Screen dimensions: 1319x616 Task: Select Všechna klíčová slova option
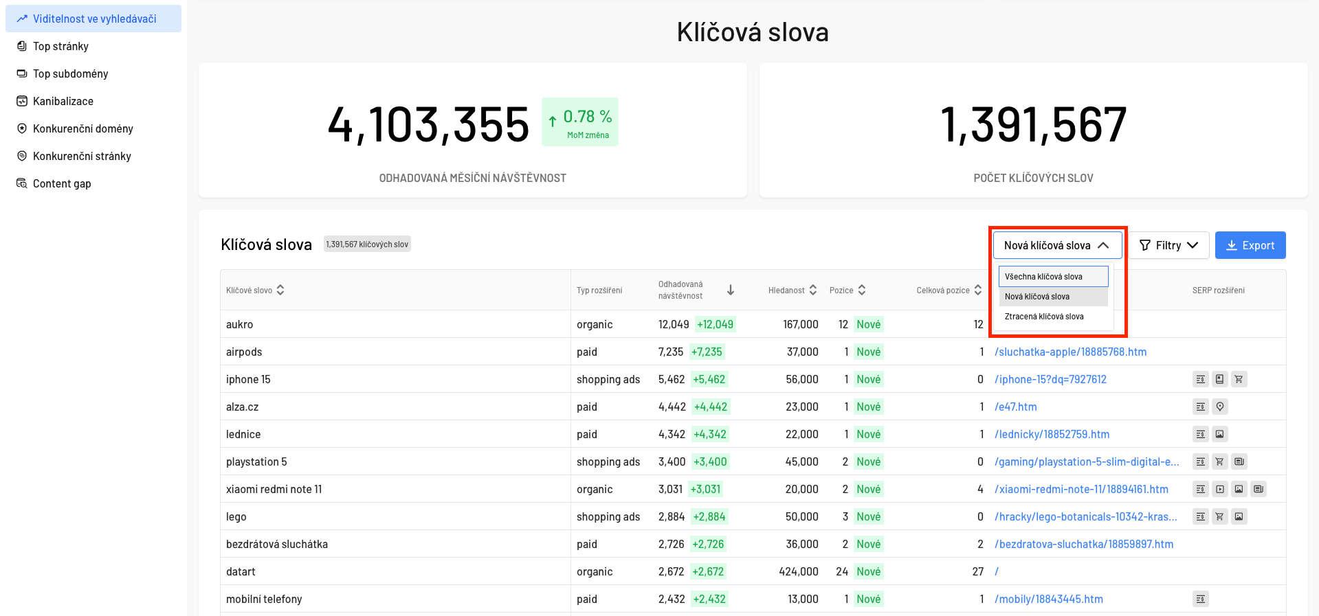[1052, 277]
